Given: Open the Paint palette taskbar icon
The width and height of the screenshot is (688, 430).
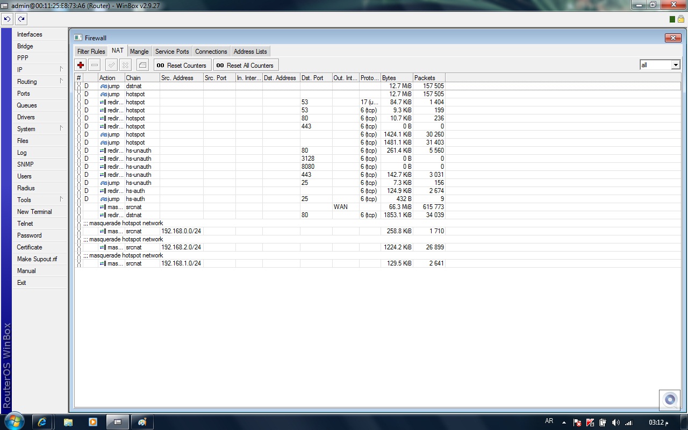Looking at the screenshot, I should coord(142,422).
